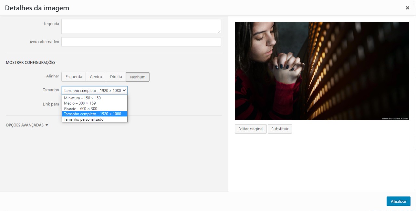Align image to Direita

(116, 77)
